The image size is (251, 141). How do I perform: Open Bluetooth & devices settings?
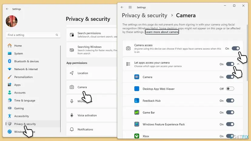tap(33, 61)
